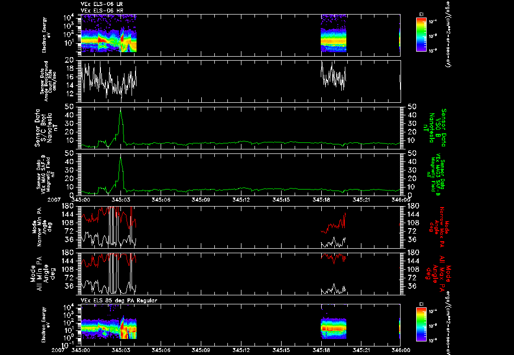Select the 'VEx ELS-06 LR' title text
Screen dimensions: 514x355
pyautogui.click(x=101, y=4)
